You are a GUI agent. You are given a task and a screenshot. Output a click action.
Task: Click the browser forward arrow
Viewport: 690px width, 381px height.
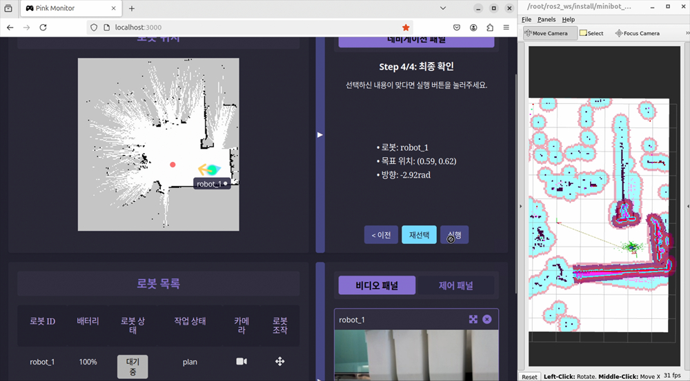pos(26,28)
